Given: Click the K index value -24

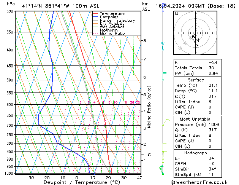Looking at the screenshot, I should coord(213,62).
